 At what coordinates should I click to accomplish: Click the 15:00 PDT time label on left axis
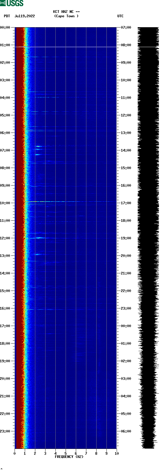click(5, 291)
